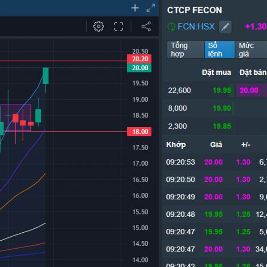Click the CTCP FECON company title
The image size is (267, 267).
tap(194, 10)
